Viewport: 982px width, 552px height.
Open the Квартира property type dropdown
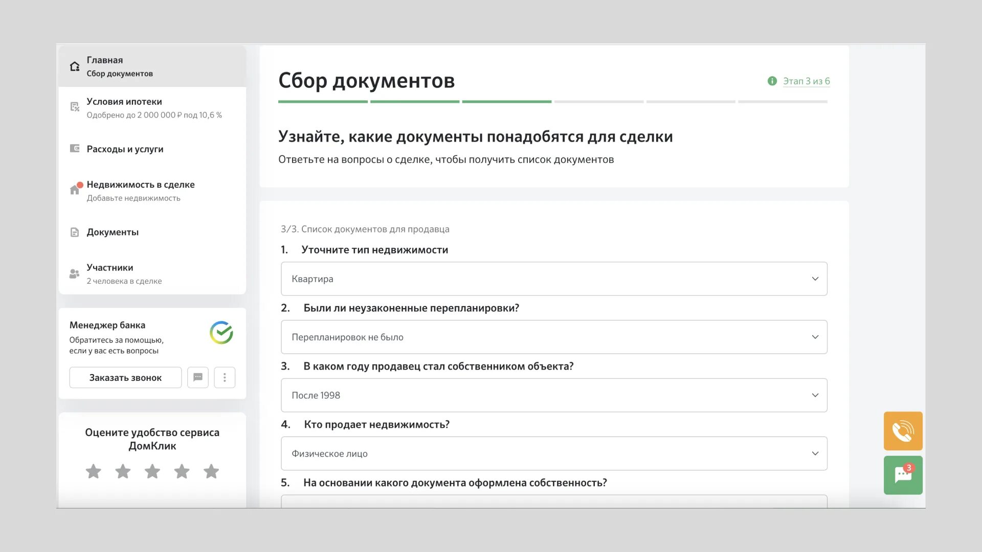tap(554, 279)
